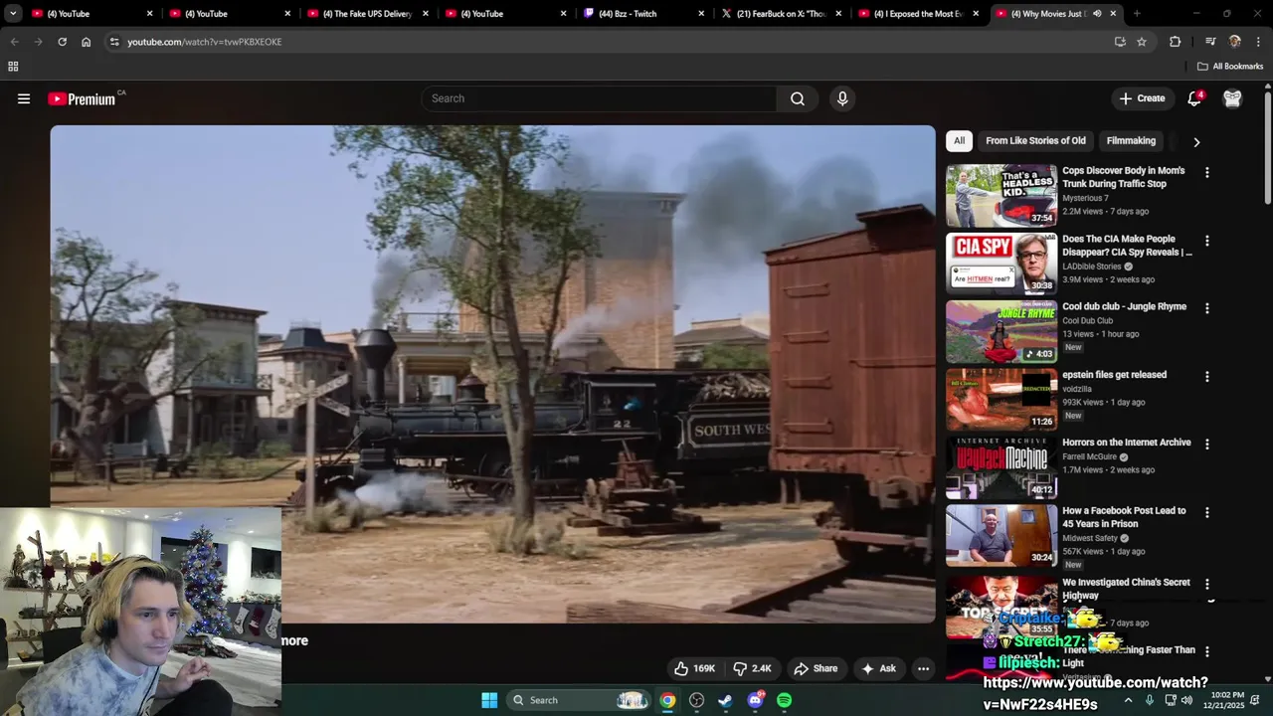
Task: Reload the current page
Action: [62, 42]
